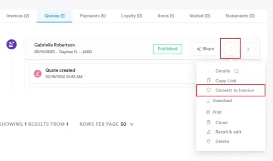Screen dimensions: 273x161
Task: Open the Items (1) tab
Action: (x=166, y=16)
